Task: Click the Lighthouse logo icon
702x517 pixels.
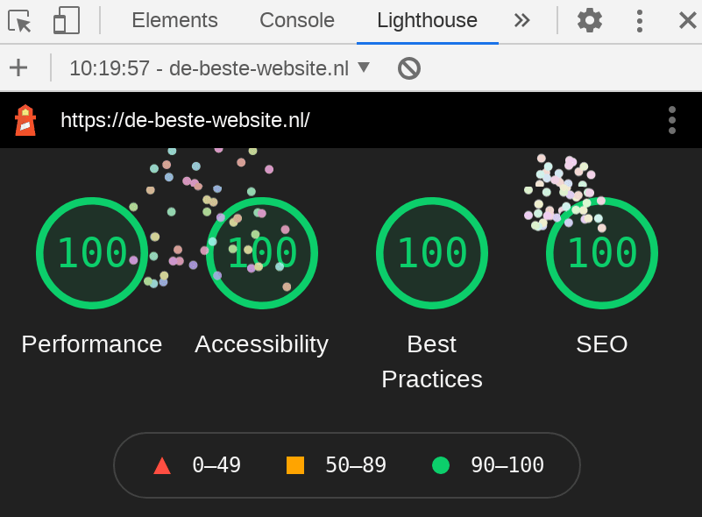Action: (25, 120)
